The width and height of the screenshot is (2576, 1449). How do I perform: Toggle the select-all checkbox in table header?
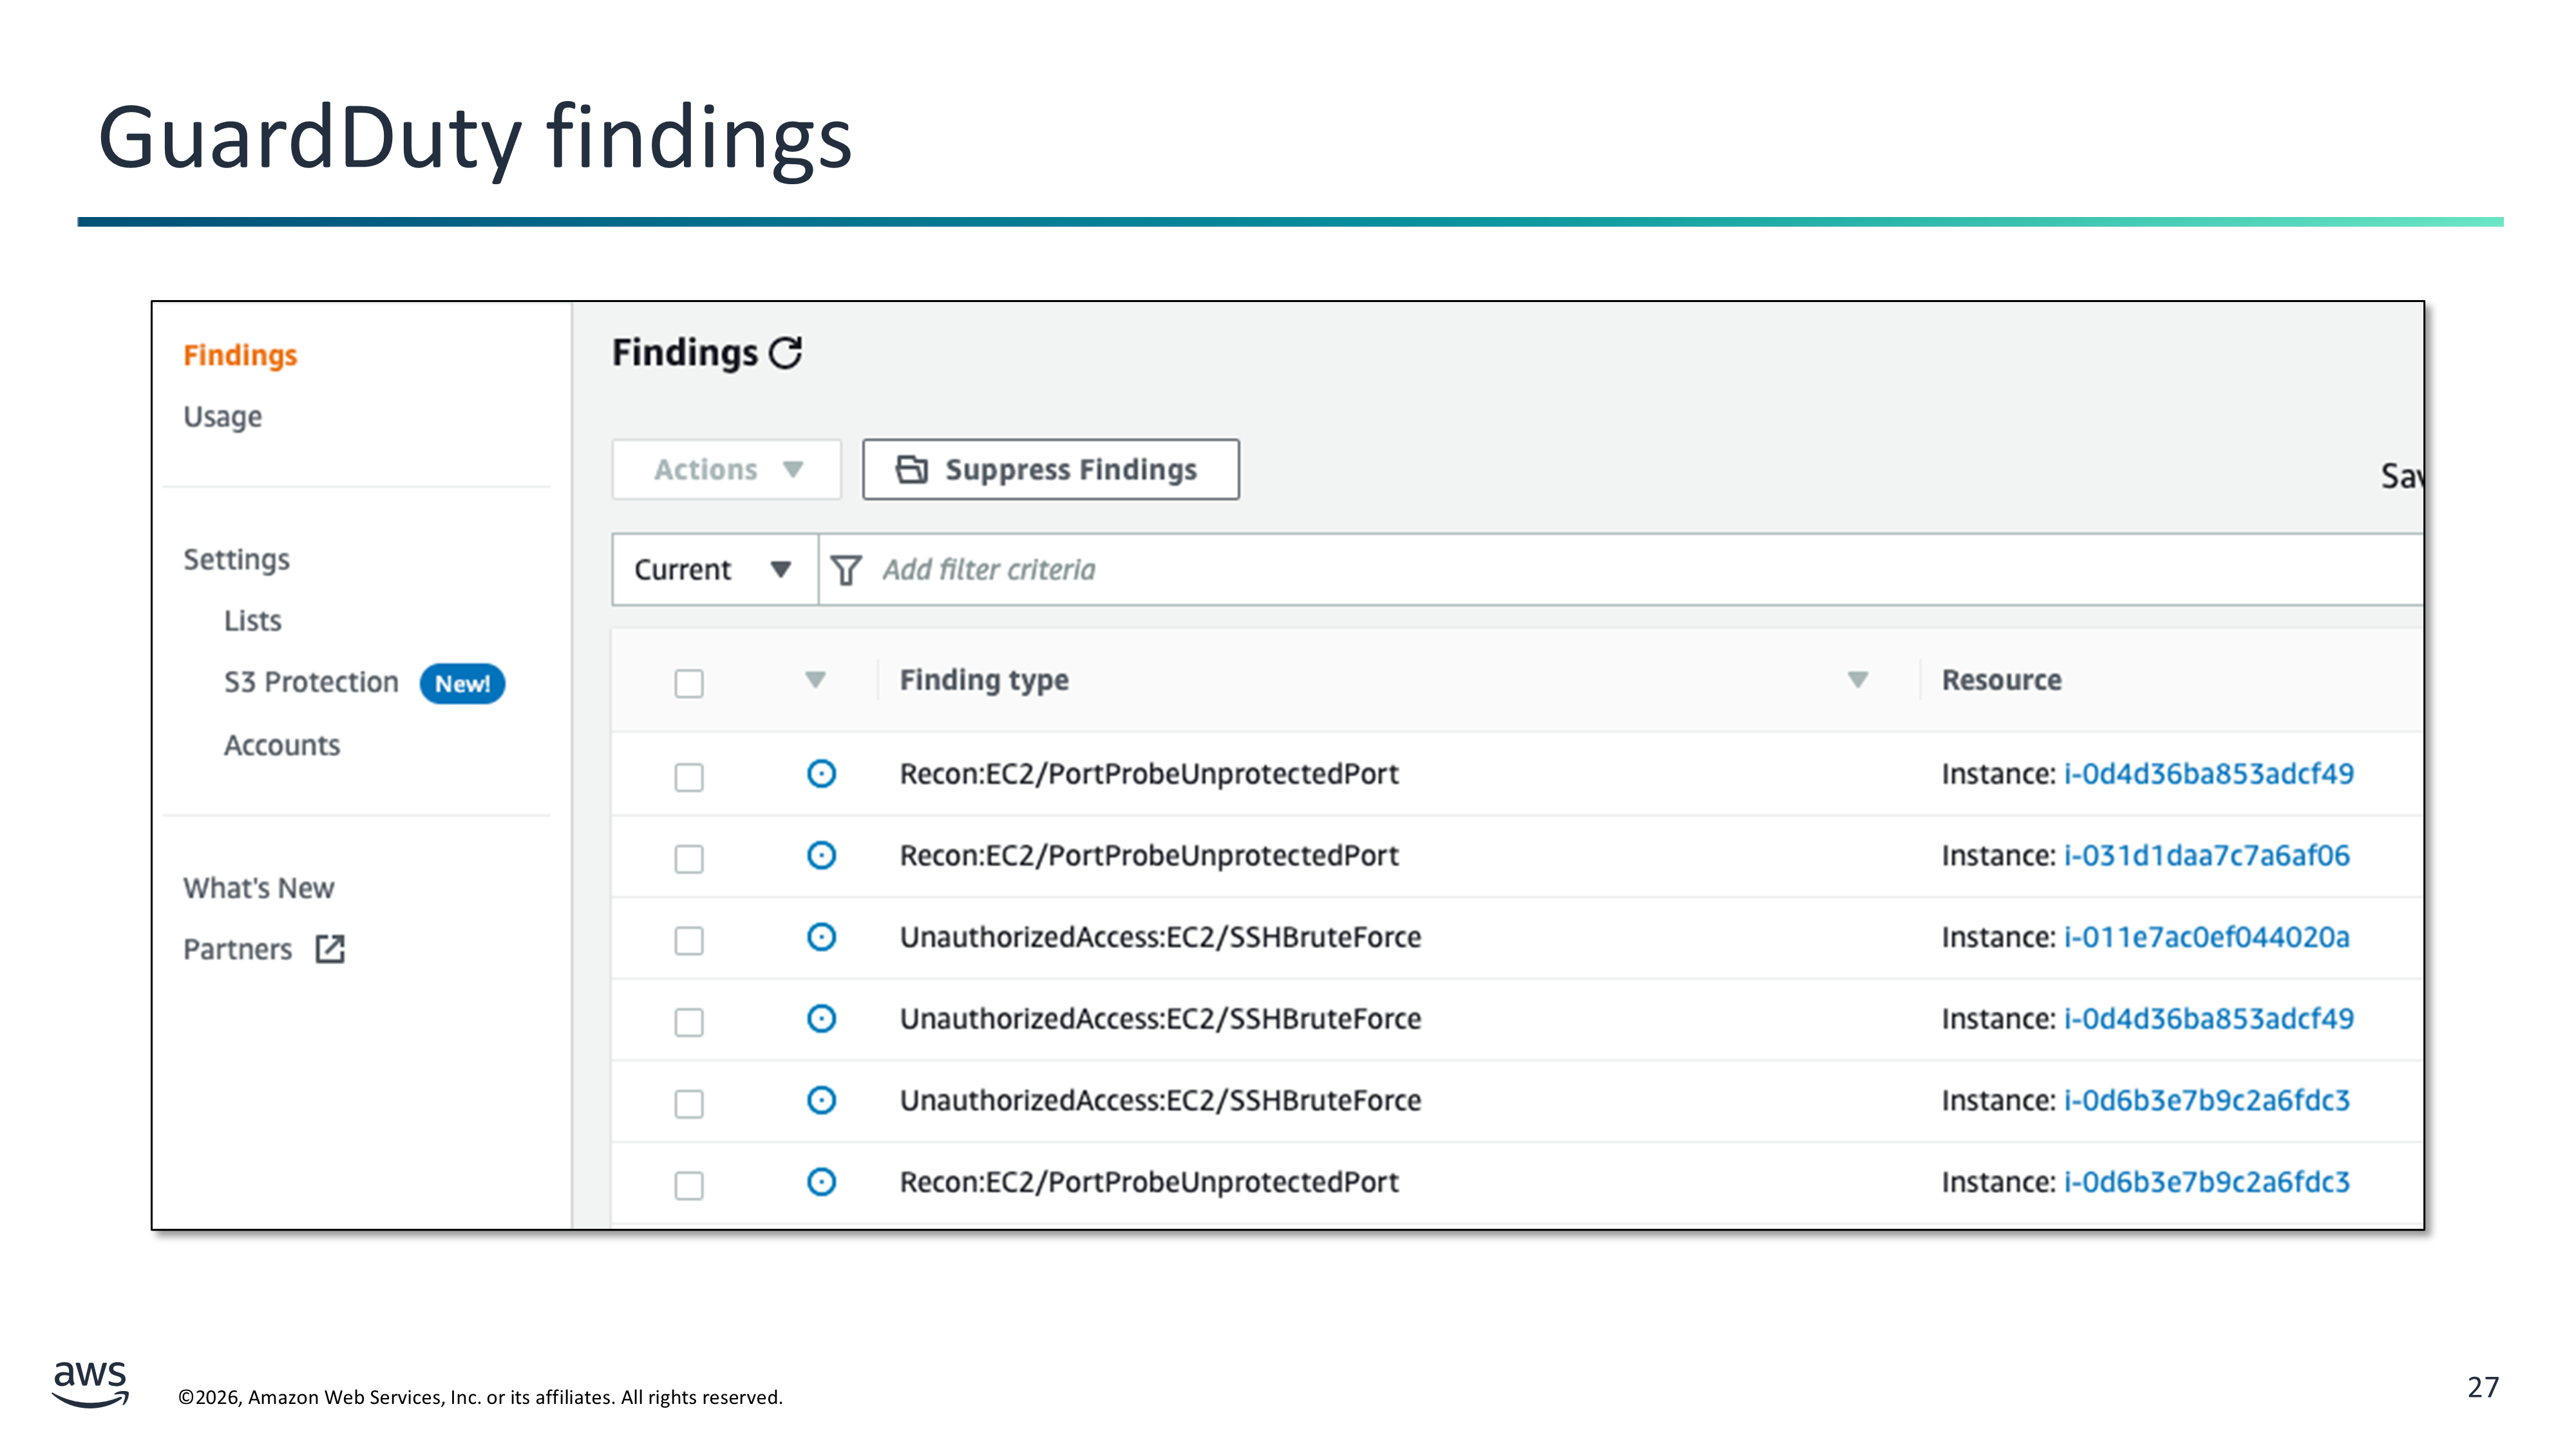[x=689, y=683]
